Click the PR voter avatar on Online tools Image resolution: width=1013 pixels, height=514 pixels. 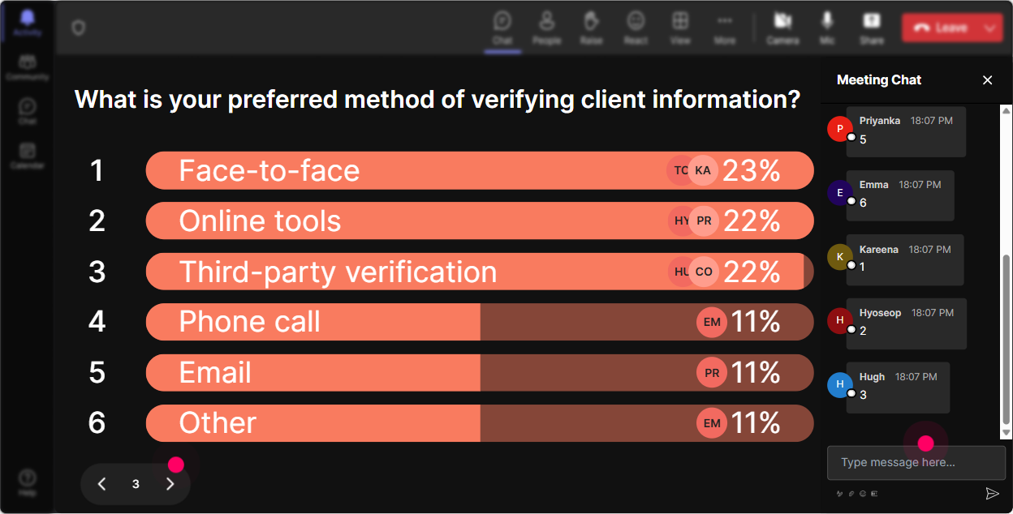[704, 221]
